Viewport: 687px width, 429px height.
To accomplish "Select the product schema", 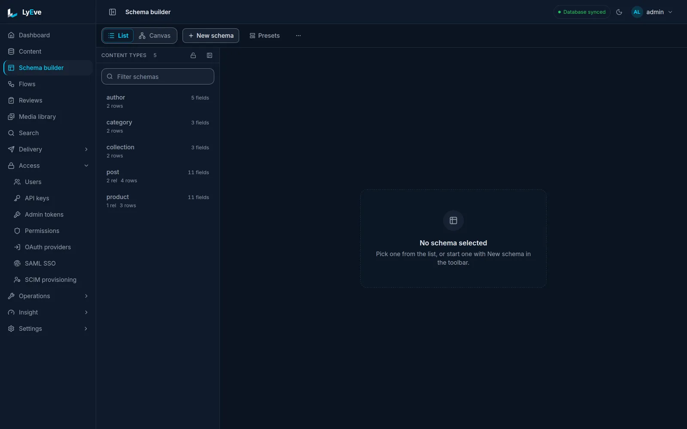I will pos(158,201).
